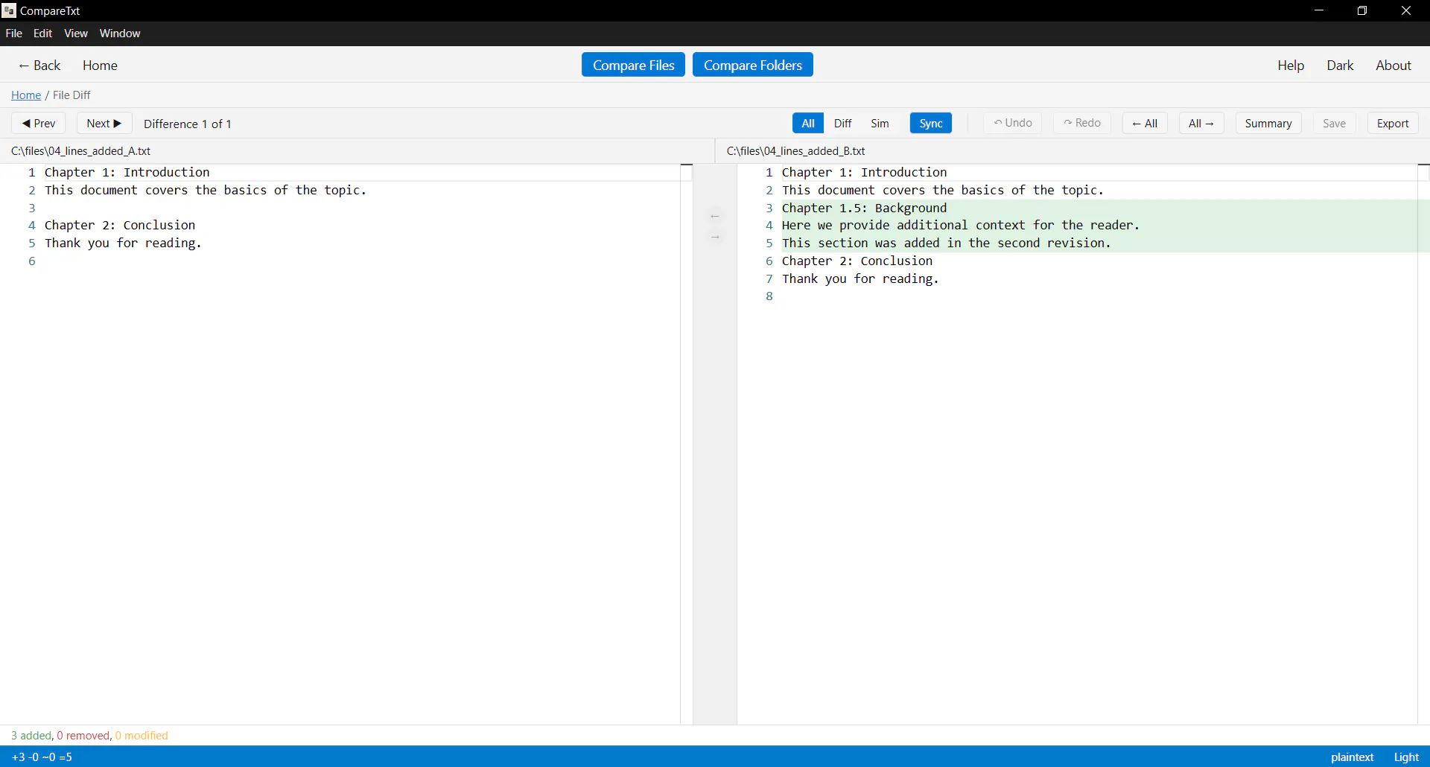The image size is (1430, 767).
Task: Click left pane line number 3
Action: pos(32,209)
